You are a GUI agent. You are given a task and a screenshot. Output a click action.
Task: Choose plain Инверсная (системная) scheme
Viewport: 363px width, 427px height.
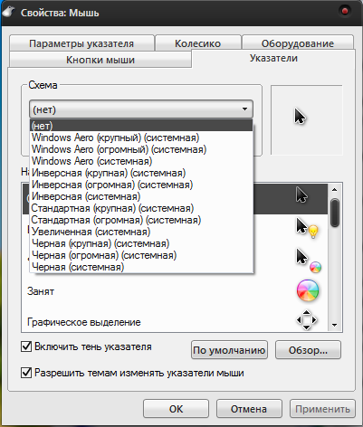pos(141,196)
